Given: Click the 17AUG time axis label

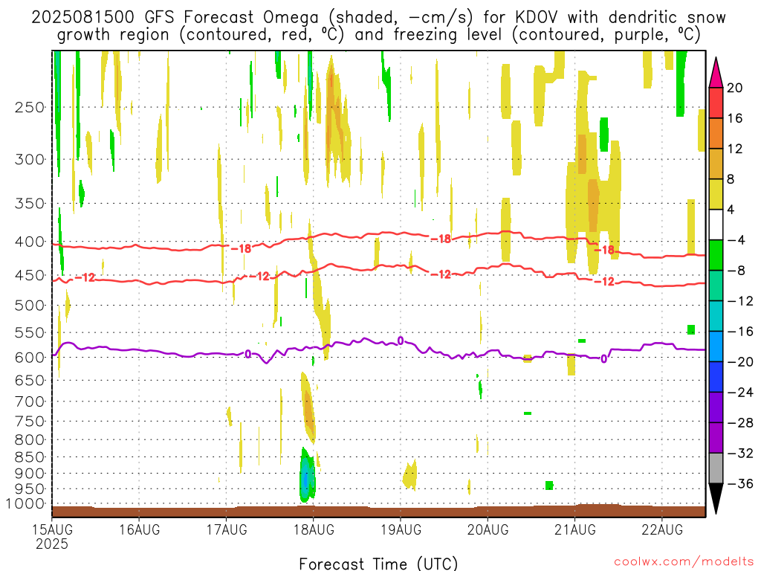Looking at the screenshot, I should (x=227, y=529).
